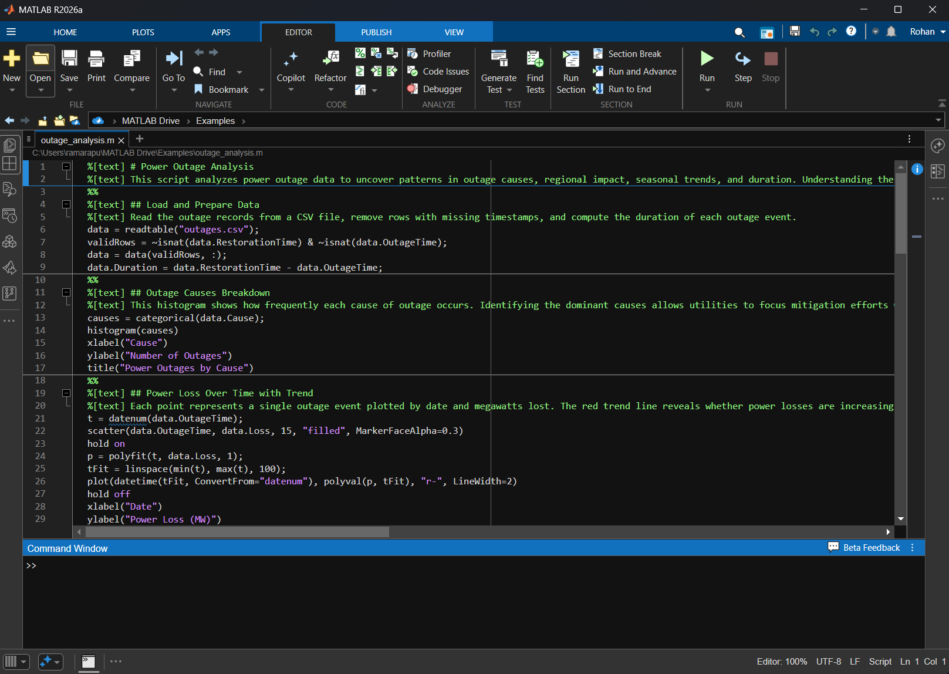Click the horizontal scrollbar in the editor

pyautogui.click(x=237, y=532)
